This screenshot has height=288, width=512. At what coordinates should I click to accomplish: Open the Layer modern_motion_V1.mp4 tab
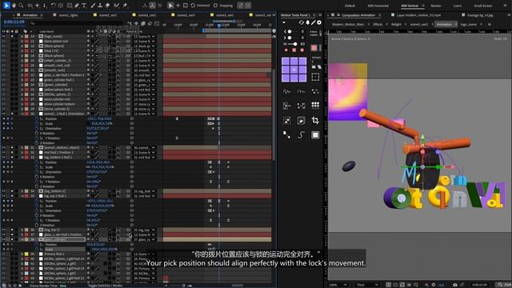click(x=418, y=15)
